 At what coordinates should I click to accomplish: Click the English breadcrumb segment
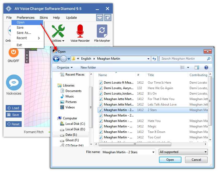point(86,59)
